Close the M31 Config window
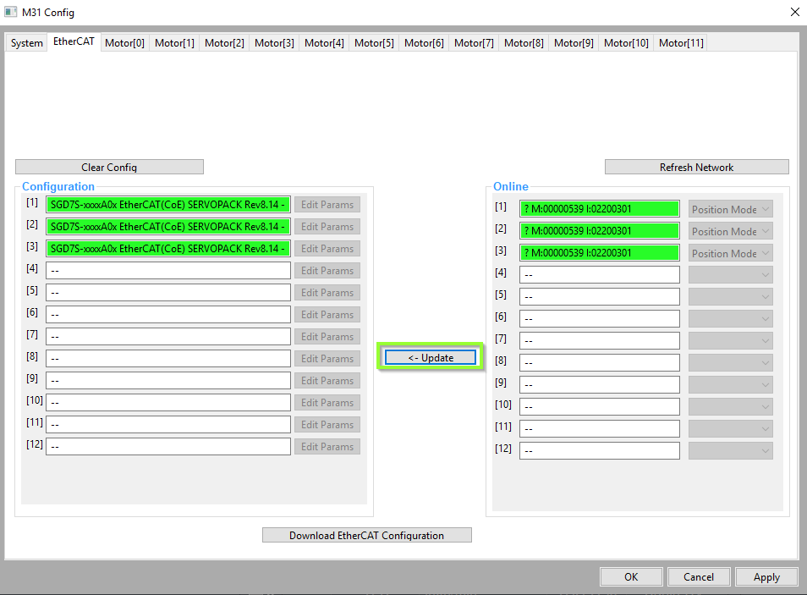This screenshot has width=807, height=595. (x=794, y=12)
